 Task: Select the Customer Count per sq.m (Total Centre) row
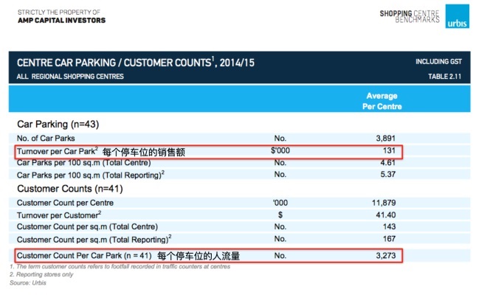pyautogui.click(x=87, y=226)
